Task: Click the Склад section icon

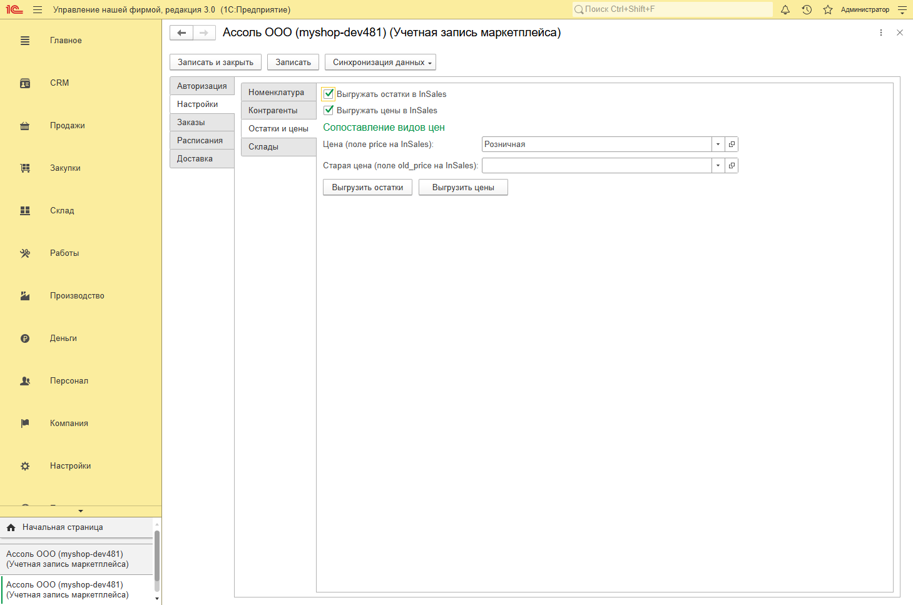Action: tap(25, 211)
